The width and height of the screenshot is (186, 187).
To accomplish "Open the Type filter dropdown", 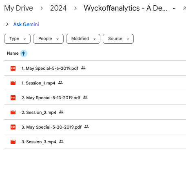I will (17, 39).
